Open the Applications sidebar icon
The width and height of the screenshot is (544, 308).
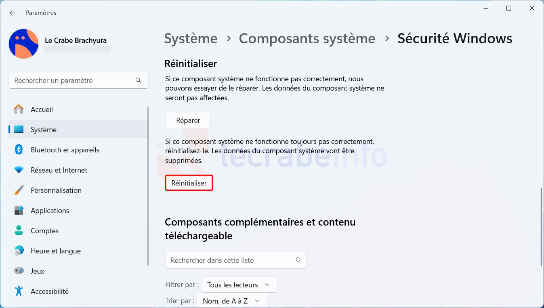(x=19, y=210)
